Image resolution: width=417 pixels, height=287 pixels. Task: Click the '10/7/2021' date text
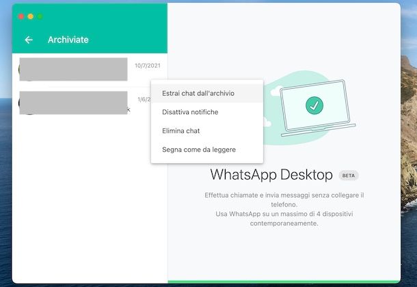point(148,66)
